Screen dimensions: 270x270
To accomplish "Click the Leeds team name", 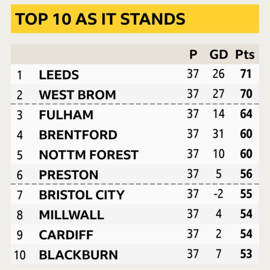I will (59, 75).
